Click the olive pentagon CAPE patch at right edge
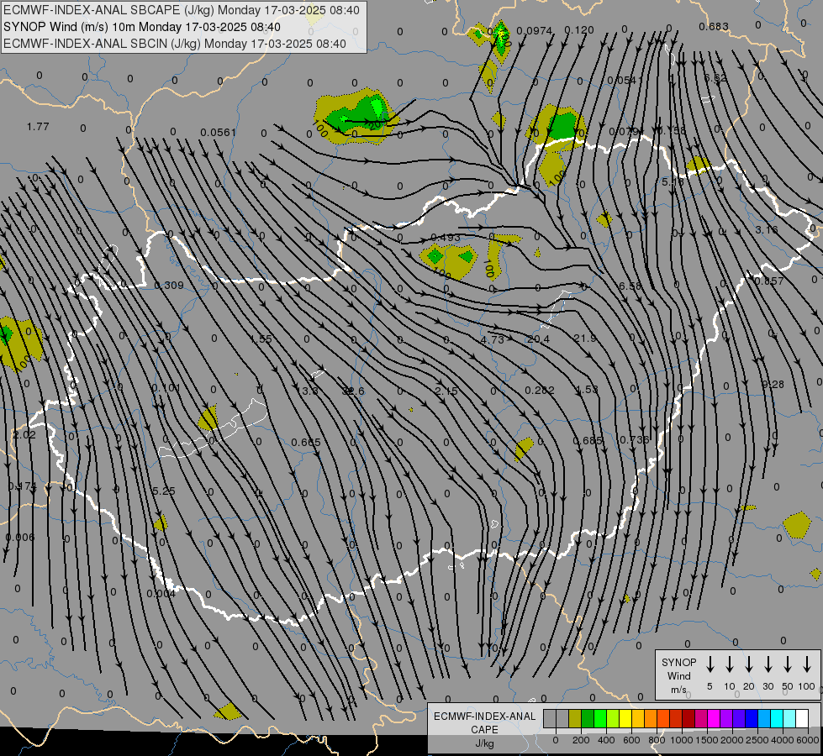Viewport: 823px width, 756px height. [797, 525]
